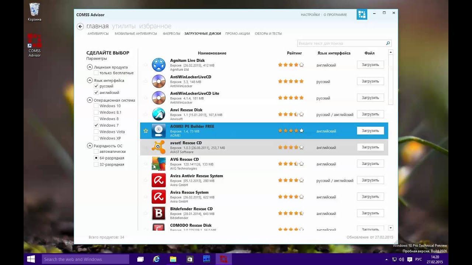Check the Windows 8.1 checkbox
Viewport: 472px width, 265px height.
(x=96, y=112)
